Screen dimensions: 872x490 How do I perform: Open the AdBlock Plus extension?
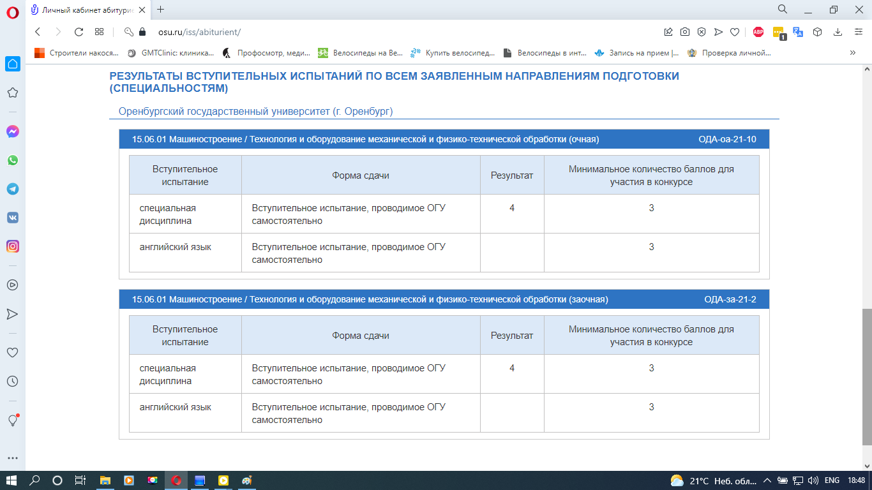tap(758, 32)
